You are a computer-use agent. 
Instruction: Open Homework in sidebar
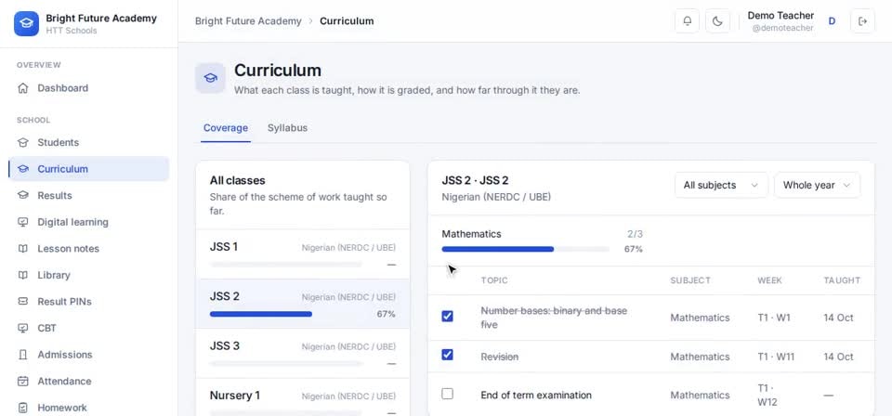point(89,408)
